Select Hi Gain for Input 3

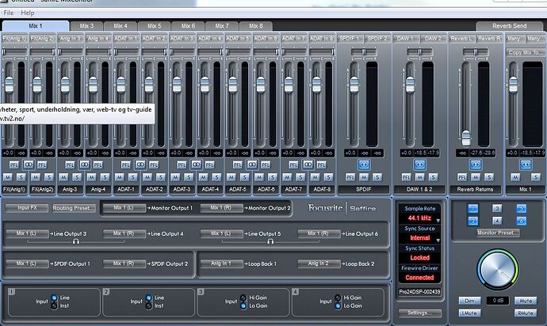pos(243,298)
